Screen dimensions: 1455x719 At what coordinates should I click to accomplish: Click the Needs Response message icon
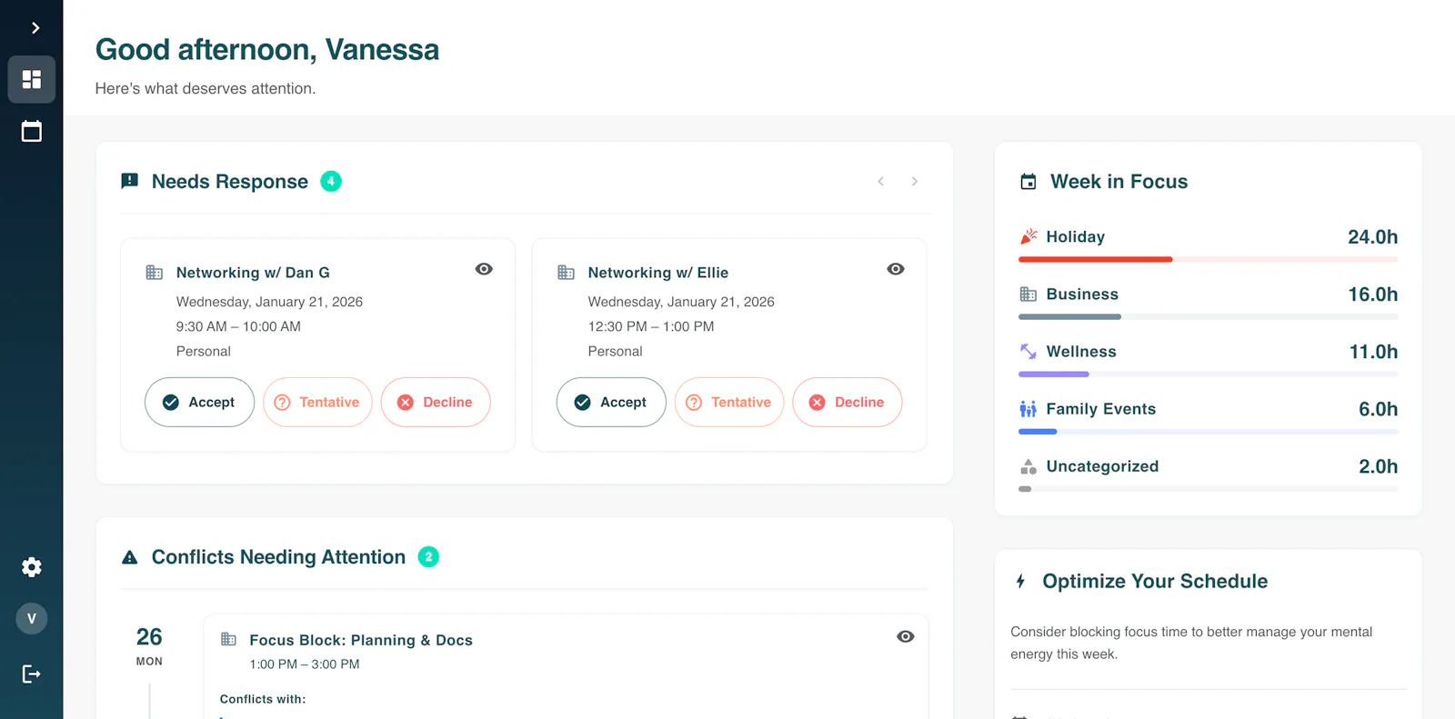(x=130, y=181)
